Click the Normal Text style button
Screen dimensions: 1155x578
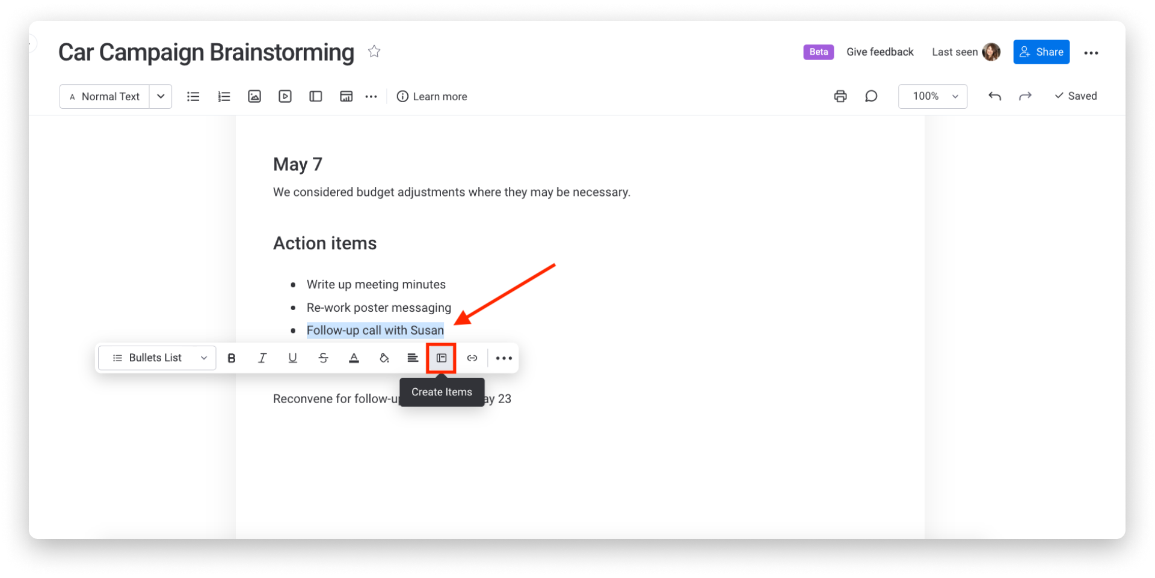(x=105, y=96)
